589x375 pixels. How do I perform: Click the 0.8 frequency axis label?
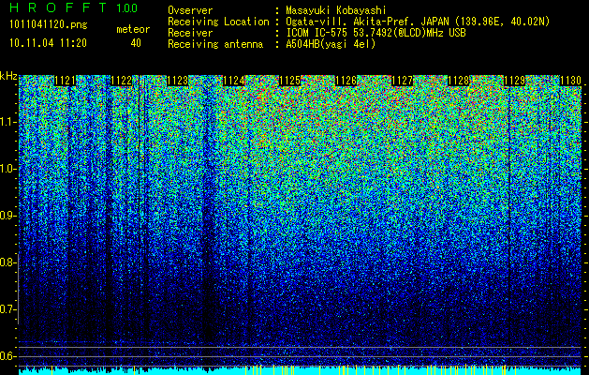(x=8, y=262)
